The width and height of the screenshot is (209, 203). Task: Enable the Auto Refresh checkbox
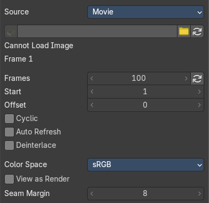(x=9, y=132)
